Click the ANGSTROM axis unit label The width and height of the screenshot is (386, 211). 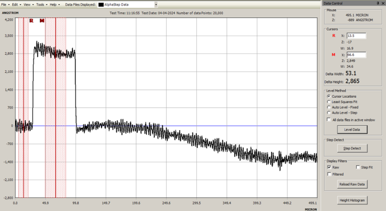point(10,13)
